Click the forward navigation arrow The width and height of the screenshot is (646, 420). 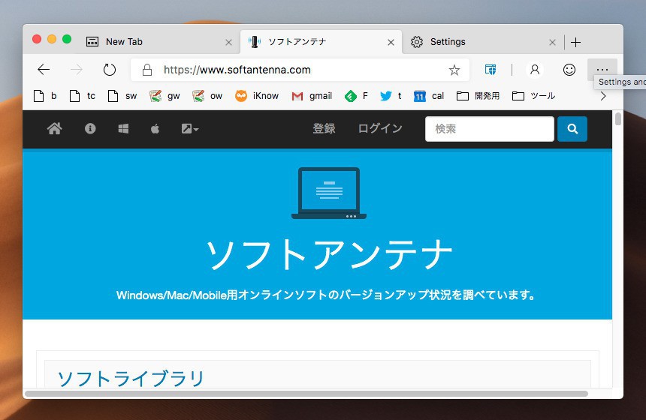77,70
